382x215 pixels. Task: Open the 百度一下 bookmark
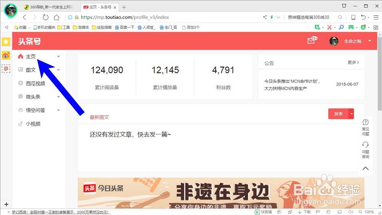[x=125, y=27]
